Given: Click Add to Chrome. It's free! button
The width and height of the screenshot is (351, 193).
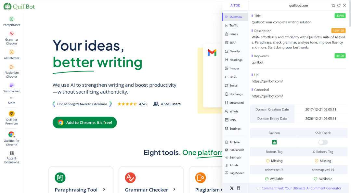Looking at the screenshot, I should pos(84,122).
